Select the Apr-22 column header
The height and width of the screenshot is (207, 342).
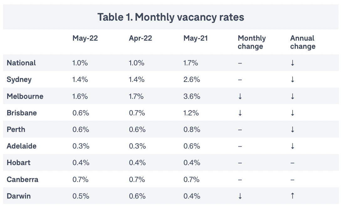point(141,38)
